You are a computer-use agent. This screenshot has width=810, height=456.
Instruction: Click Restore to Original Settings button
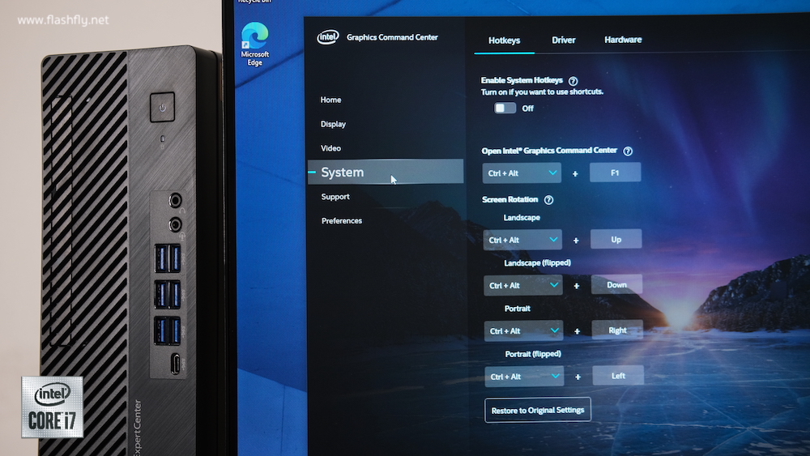coord(538,410)
